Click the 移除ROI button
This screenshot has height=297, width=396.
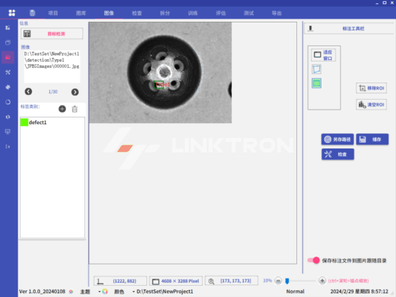[371, 88]
